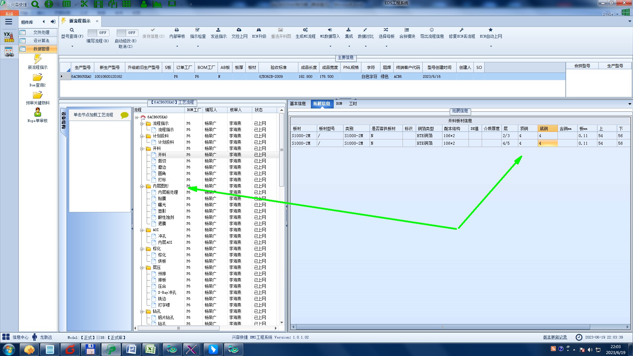Click the 选择母板 shuffle icon
Image resolution: width=633 pixels, height=356 pixels.
coord(386,30)
